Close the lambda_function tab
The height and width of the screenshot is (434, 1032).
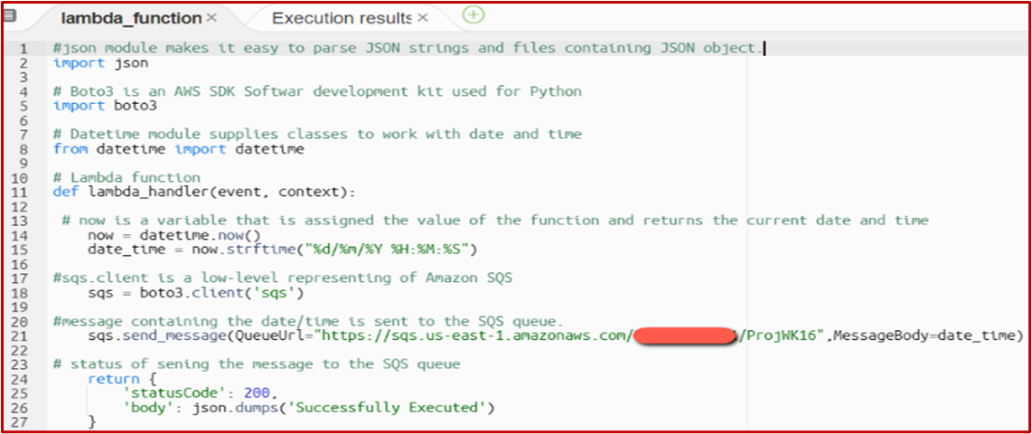(x=211, y=18)
